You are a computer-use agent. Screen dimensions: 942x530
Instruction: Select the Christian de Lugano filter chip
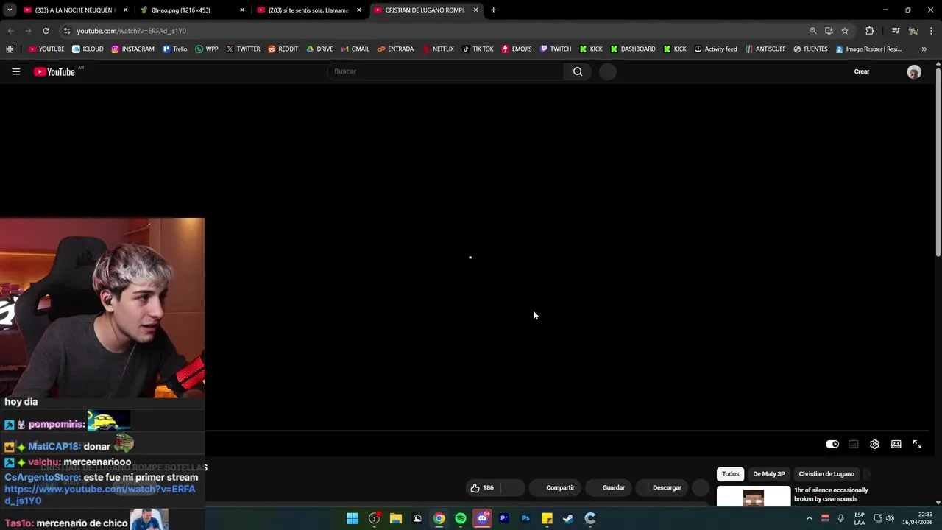point(826,474)
